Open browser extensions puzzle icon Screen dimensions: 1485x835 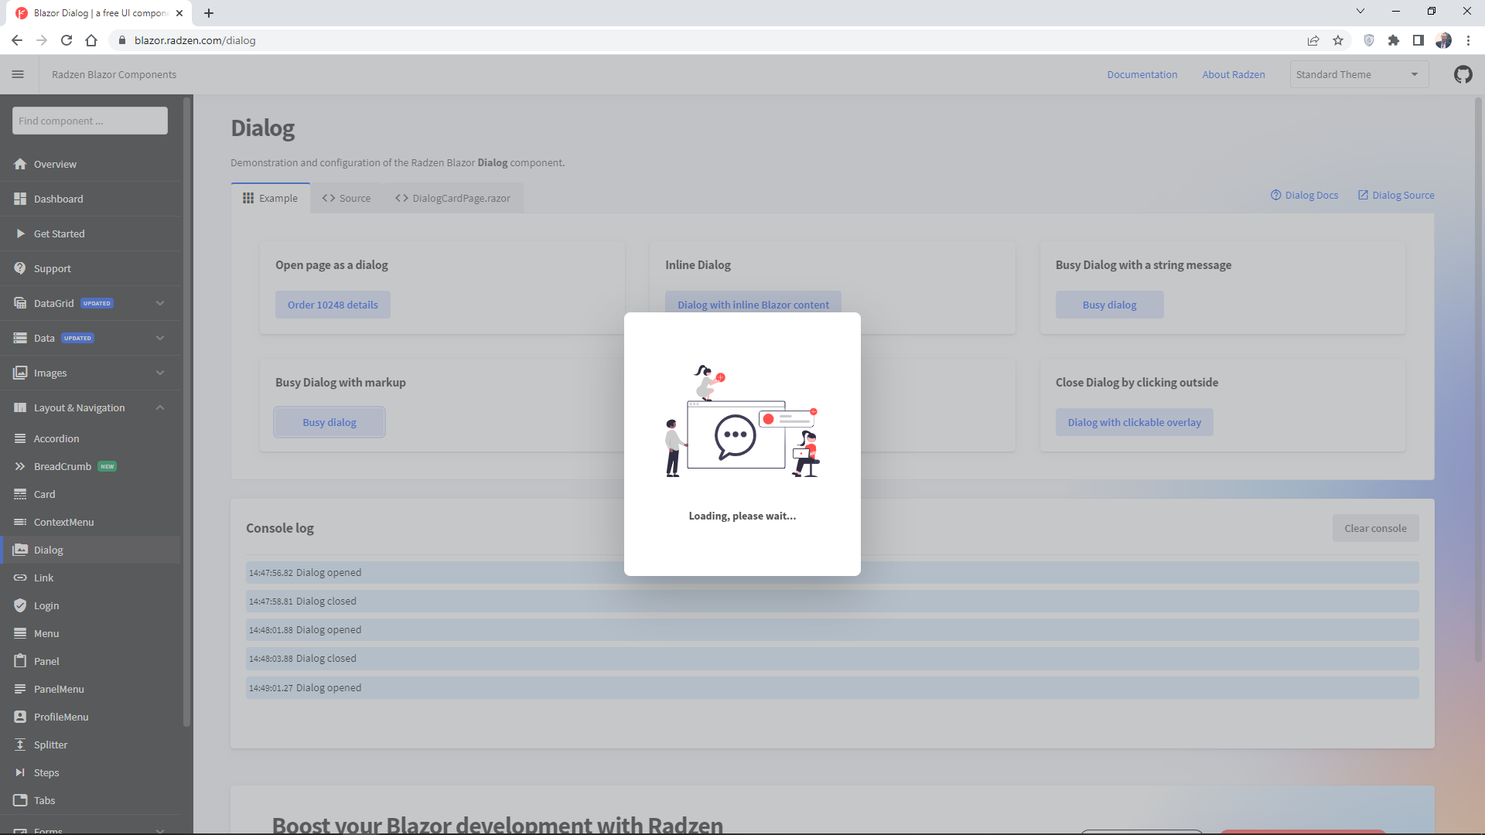click(1394, 40)
